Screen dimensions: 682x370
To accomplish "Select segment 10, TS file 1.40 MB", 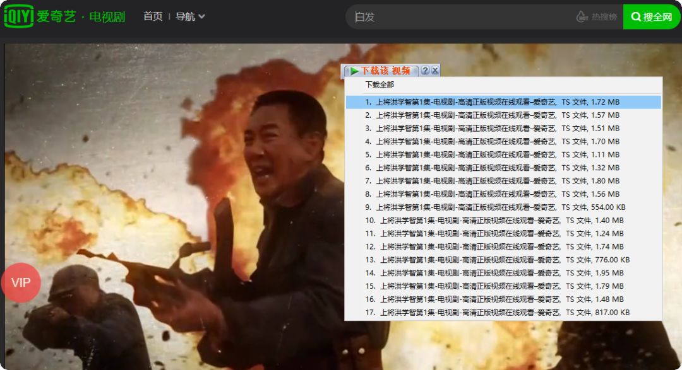I will [504, 220].
